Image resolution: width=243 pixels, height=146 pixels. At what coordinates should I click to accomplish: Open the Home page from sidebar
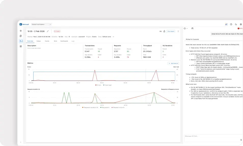[x=21, y=31]
